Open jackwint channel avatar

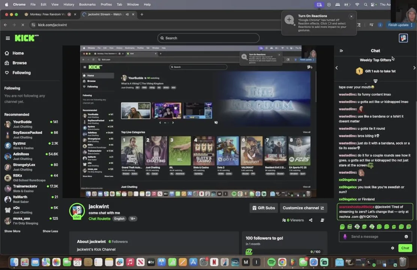pyautogui.click(x=77, y=211)
